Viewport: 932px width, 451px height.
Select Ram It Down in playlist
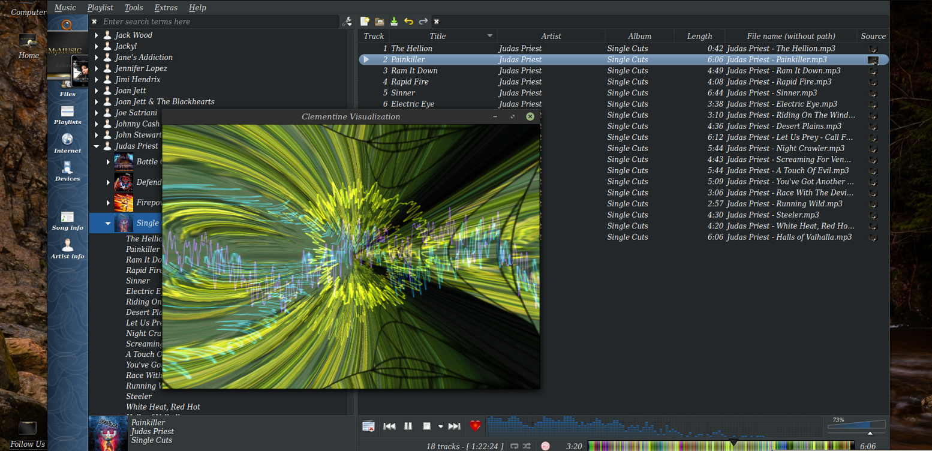(x=414, y=71)
